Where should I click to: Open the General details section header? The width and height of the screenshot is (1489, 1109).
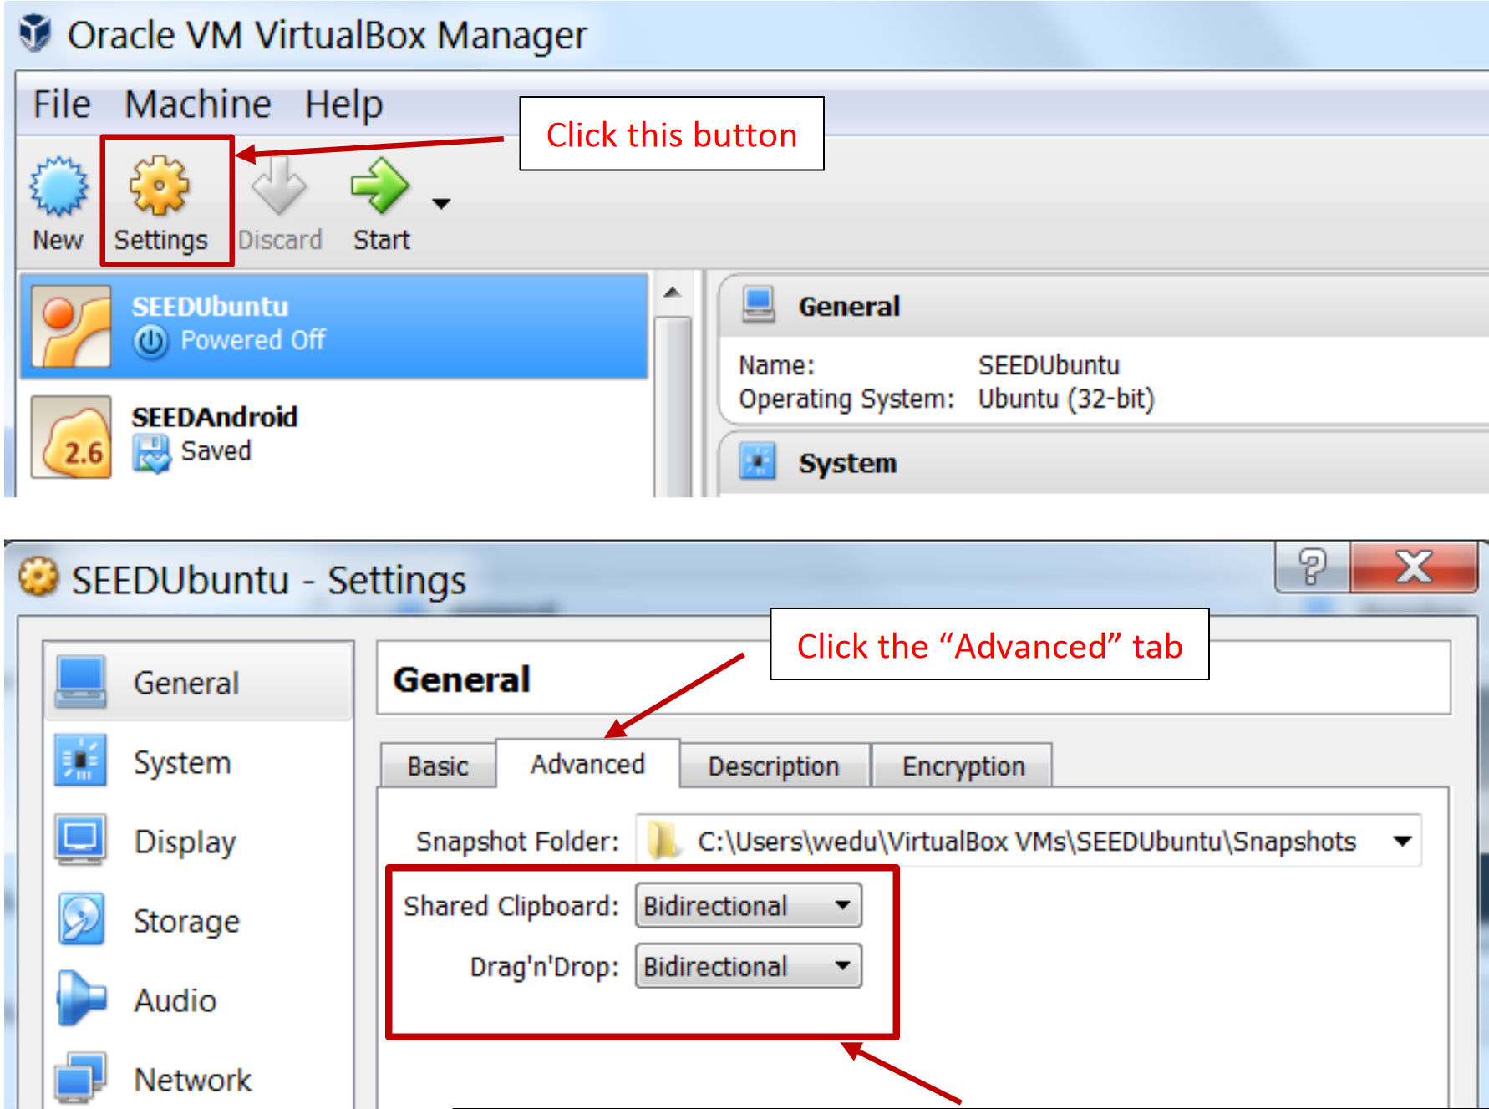[1103, 306]
